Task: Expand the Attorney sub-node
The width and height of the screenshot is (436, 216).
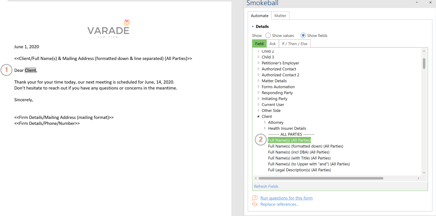Action: [265, 123]
